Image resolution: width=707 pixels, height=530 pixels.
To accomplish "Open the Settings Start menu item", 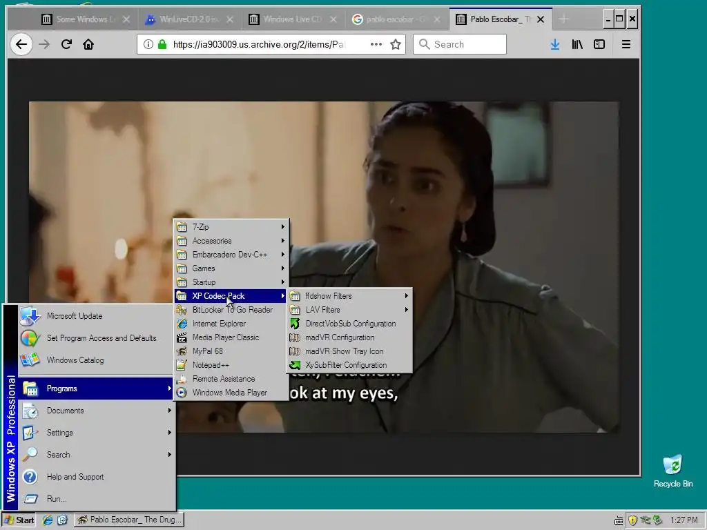I will (95, 433).
